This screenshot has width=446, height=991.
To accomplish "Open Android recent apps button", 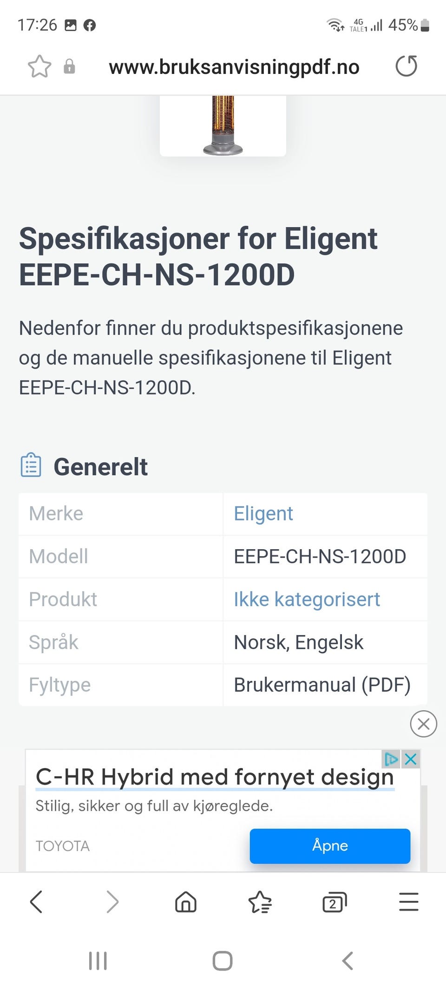I will [x=98, y=960].
